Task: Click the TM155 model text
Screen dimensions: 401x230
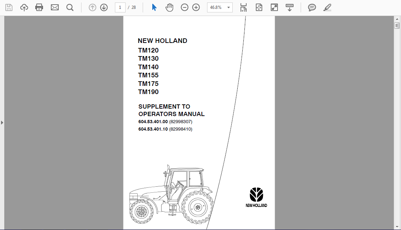Action: pos(148,75)
